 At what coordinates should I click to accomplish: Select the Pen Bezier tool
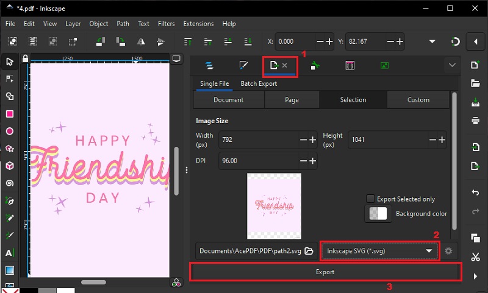coord(10,201)
